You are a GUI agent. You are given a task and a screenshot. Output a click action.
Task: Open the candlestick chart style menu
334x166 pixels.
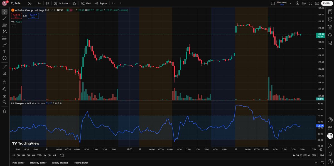point(48,3)
